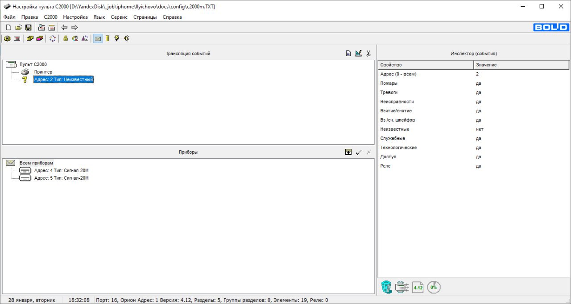
Task: Open the Страницы menu
Action: point(145,17)
